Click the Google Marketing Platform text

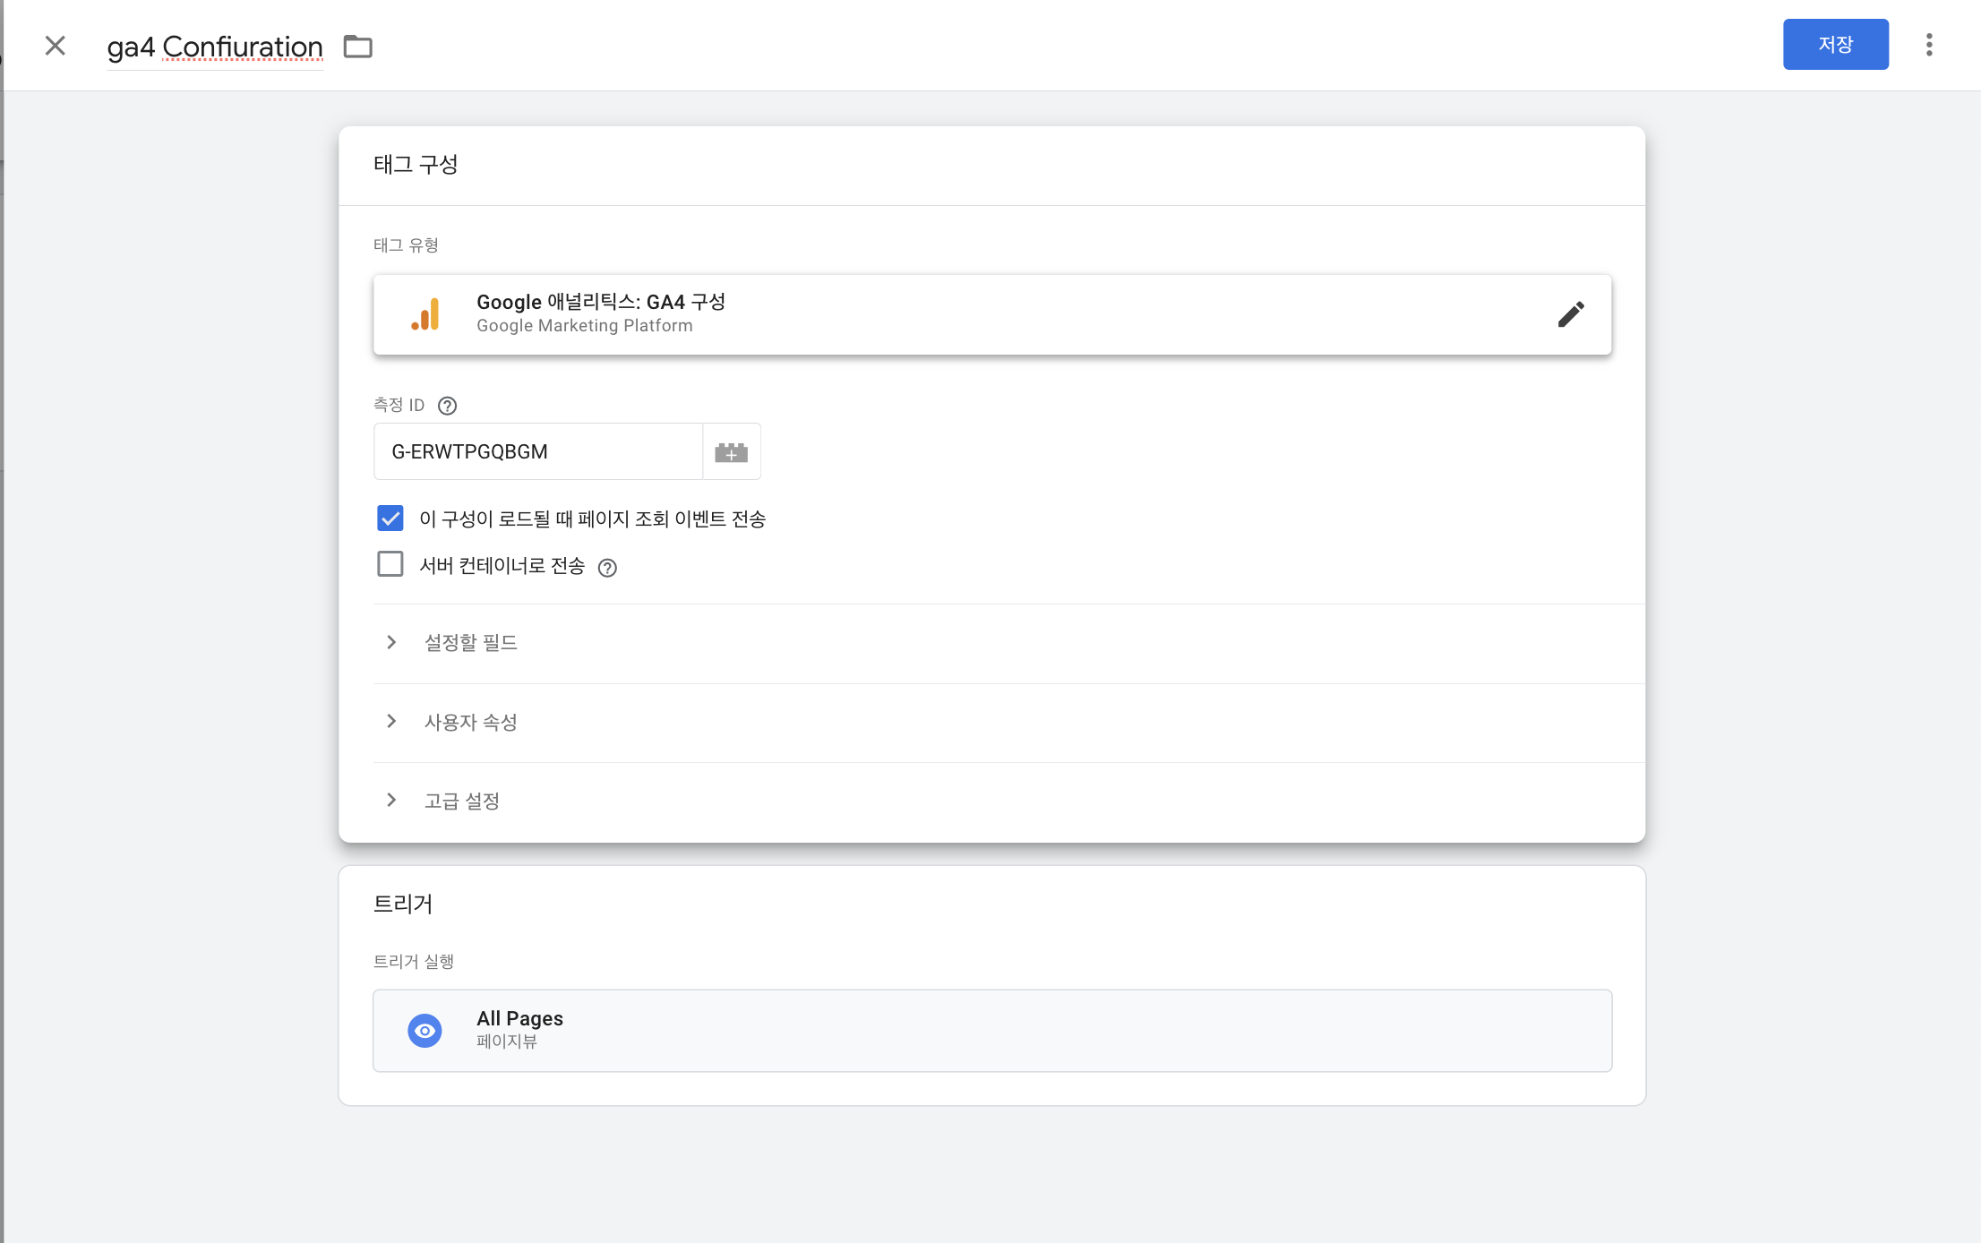point(585,326)
